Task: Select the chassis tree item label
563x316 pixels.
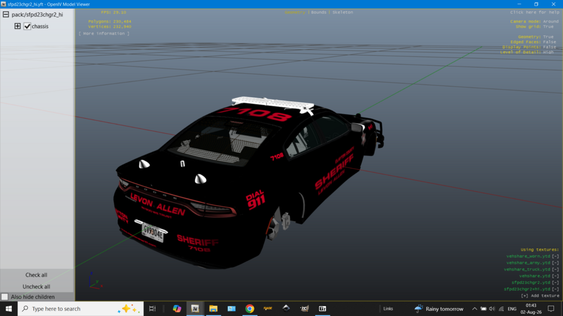Action: (x=40, y=26)
